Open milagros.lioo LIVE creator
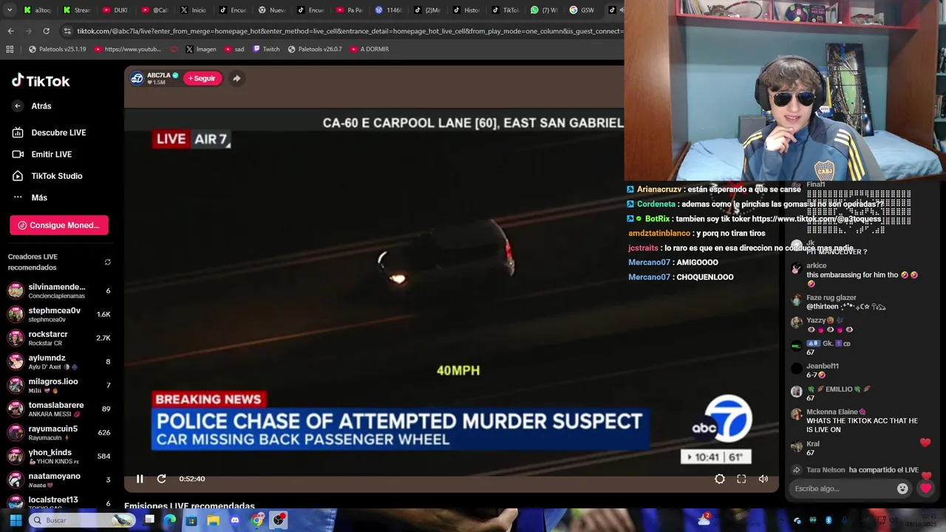 [59, 386]
